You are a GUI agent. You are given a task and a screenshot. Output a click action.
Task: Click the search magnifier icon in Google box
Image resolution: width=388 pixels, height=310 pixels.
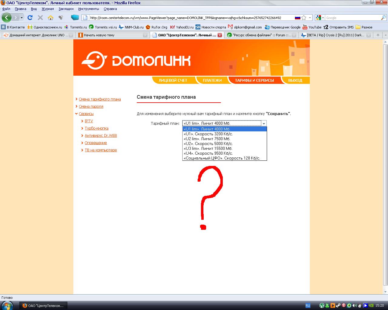coord(383,18)
